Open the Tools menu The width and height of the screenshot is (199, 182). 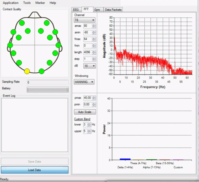coord(27,3)
